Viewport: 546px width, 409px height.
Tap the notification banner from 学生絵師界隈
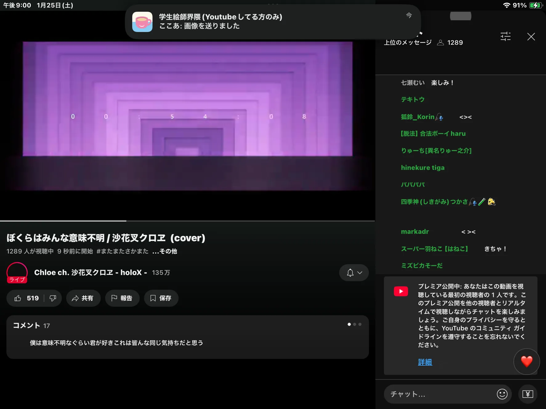tap(273, 22)
